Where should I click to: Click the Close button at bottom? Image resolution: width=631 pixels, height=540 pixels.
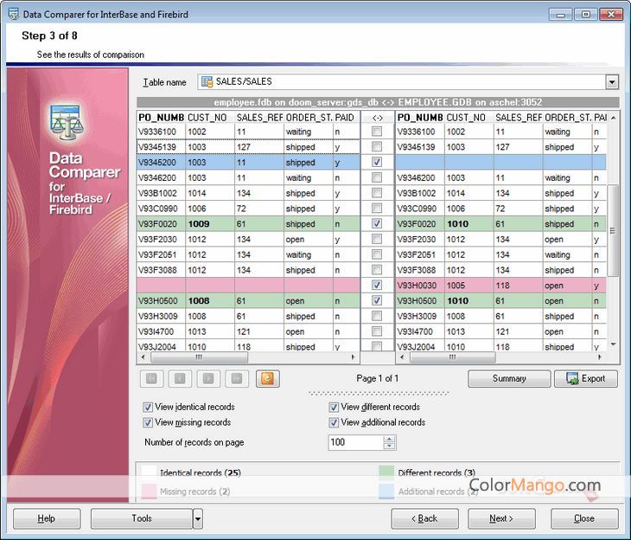(584, 518)
